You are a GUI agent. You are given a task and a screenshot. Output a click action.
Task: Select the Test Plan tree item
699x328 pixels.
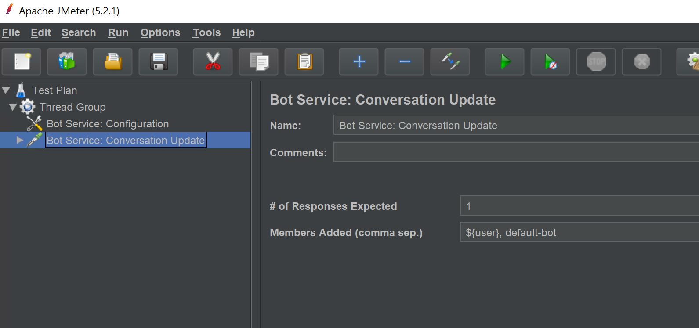pyautogui.click(x=54, y=90)
